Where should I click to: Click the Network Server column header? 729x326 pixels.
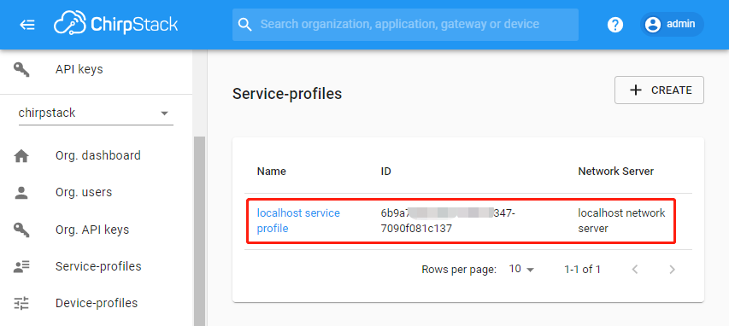pos(616,172)
